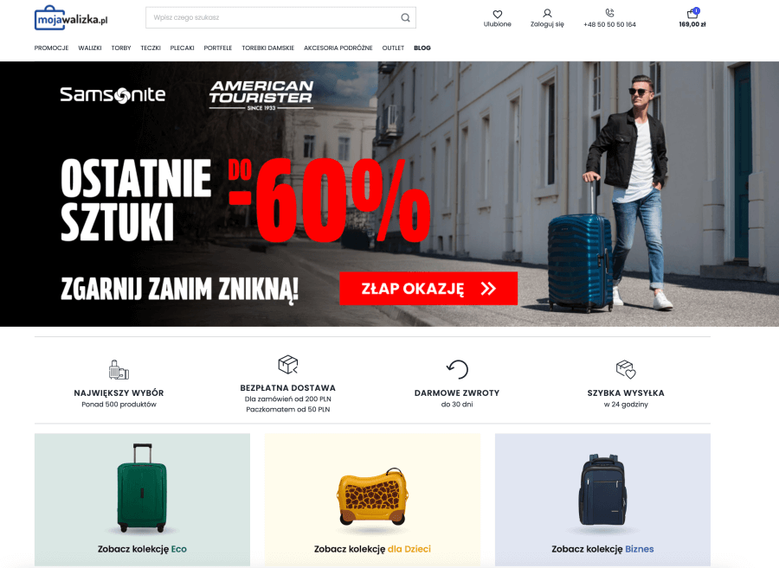Open the dla Dzieci giraffe suitcase tile

point(372,500)
